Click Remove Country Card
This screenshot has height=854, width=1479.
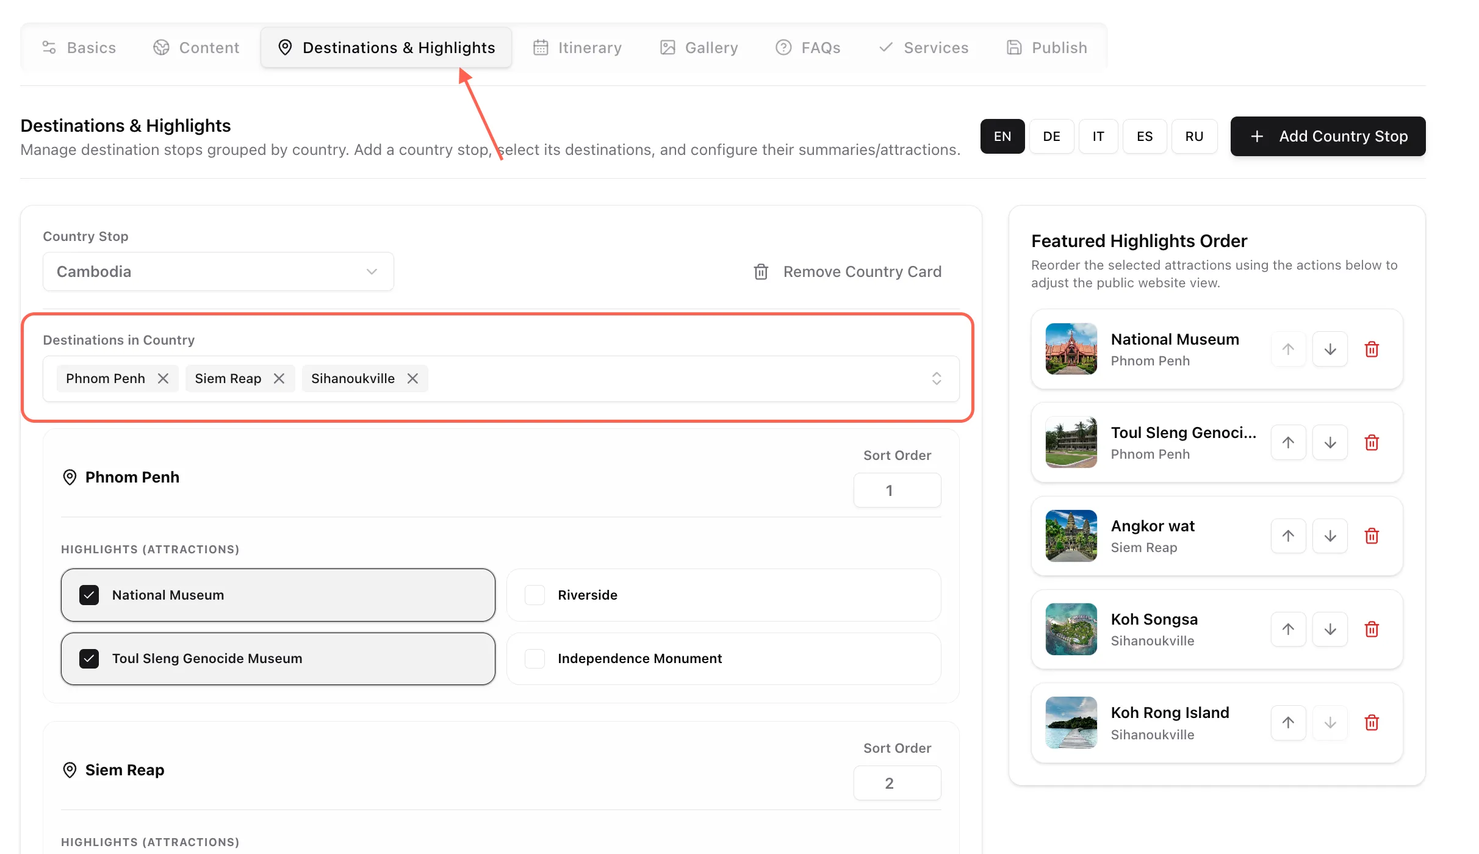tap(848, 271)
